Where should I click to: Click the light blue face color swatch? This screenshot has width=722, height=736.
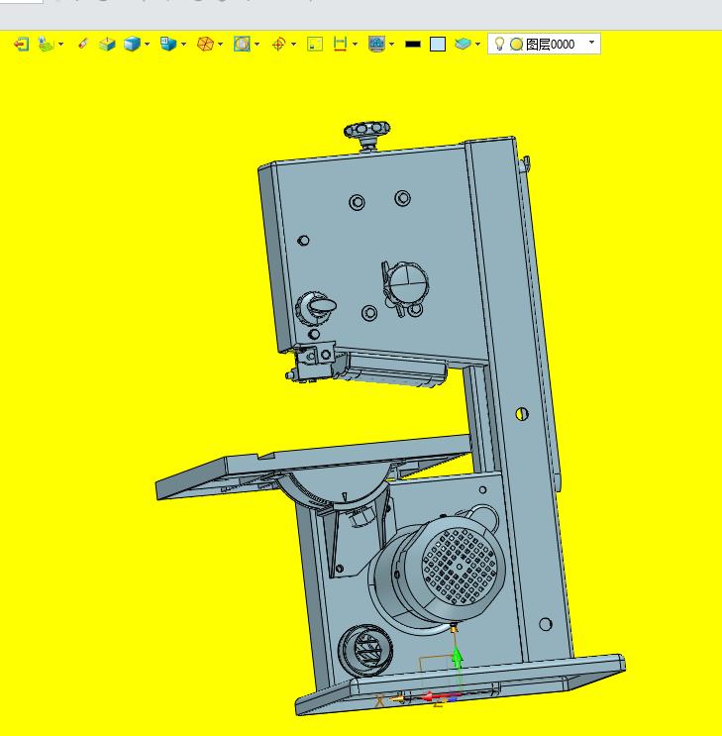438,45
